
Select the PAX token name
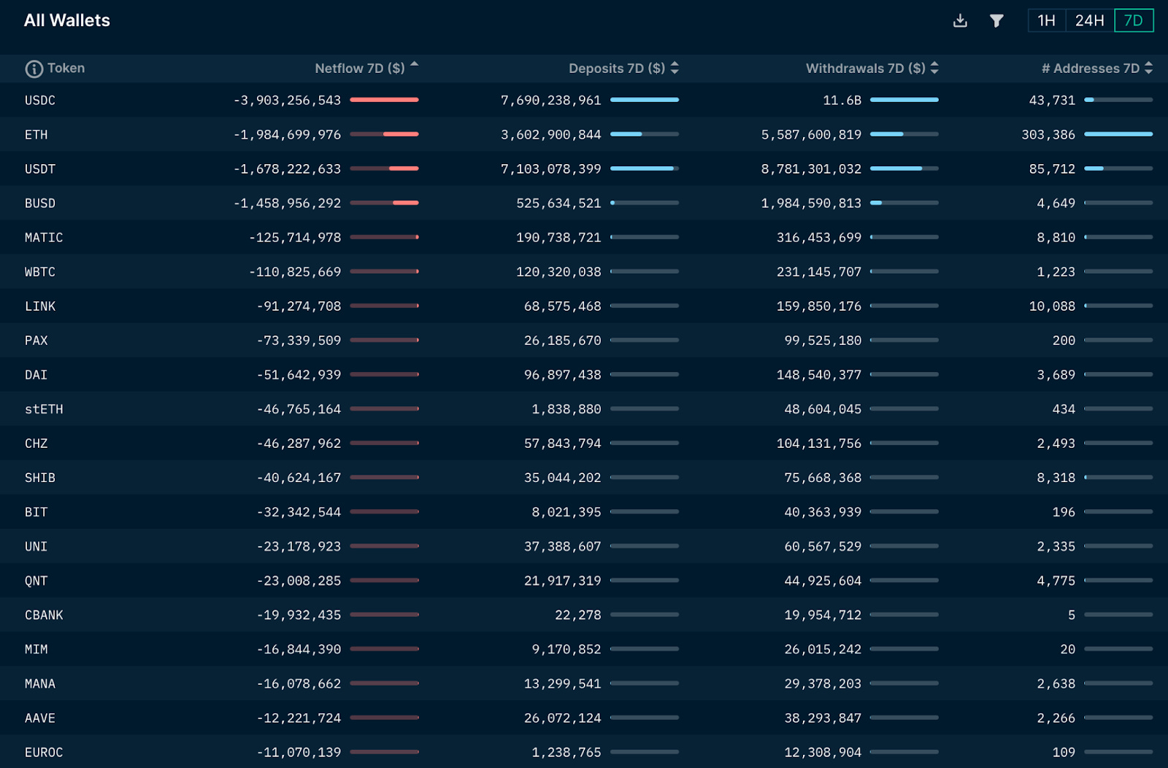[x=36, y=340]
